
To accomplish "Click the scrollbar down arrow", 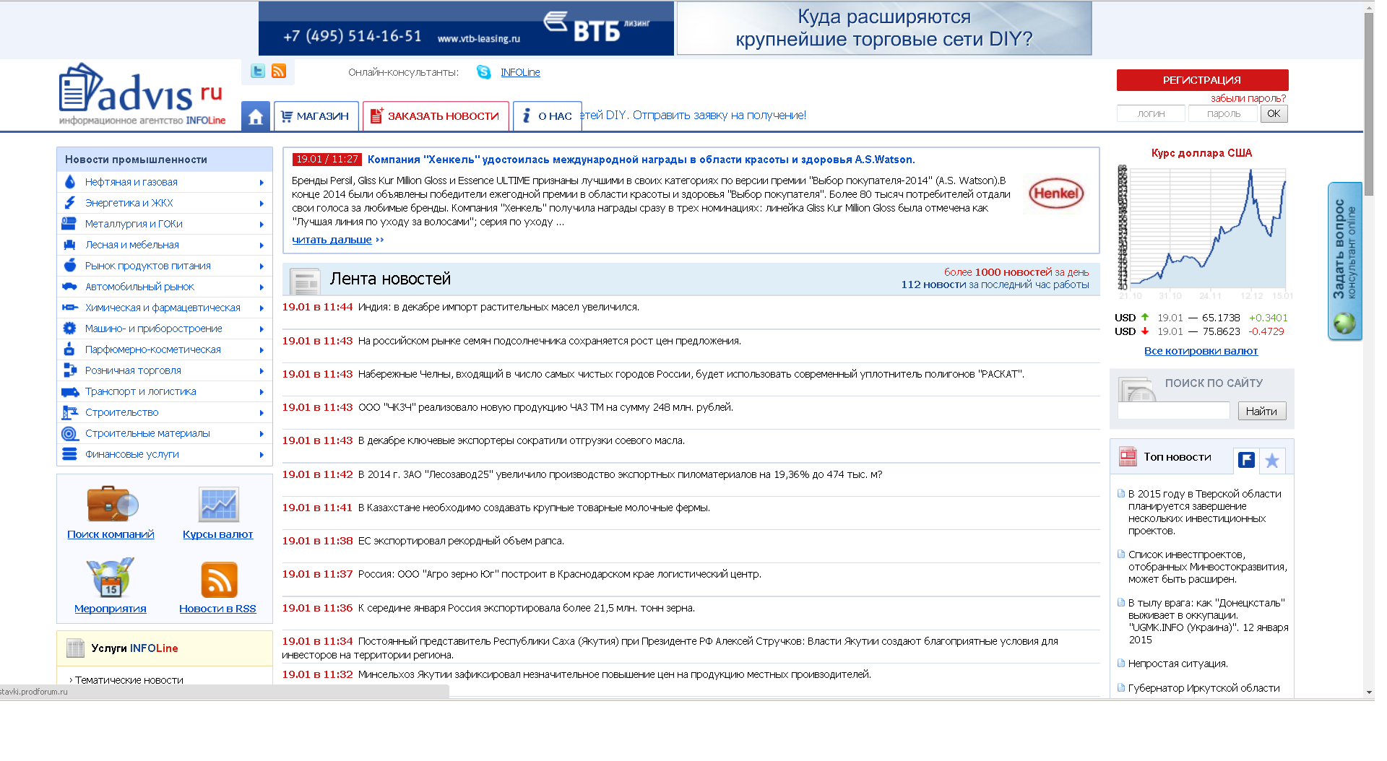I will tap(1369, 692).
